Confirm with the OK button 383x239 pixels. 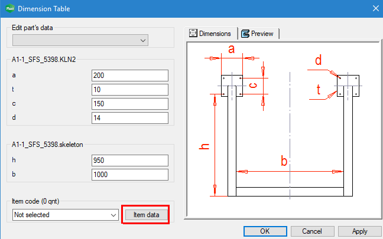265,231
